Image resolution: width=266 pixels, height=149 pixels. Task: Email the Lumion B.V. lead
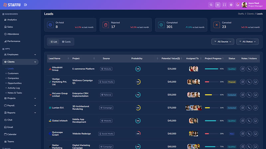coord(243,108)
